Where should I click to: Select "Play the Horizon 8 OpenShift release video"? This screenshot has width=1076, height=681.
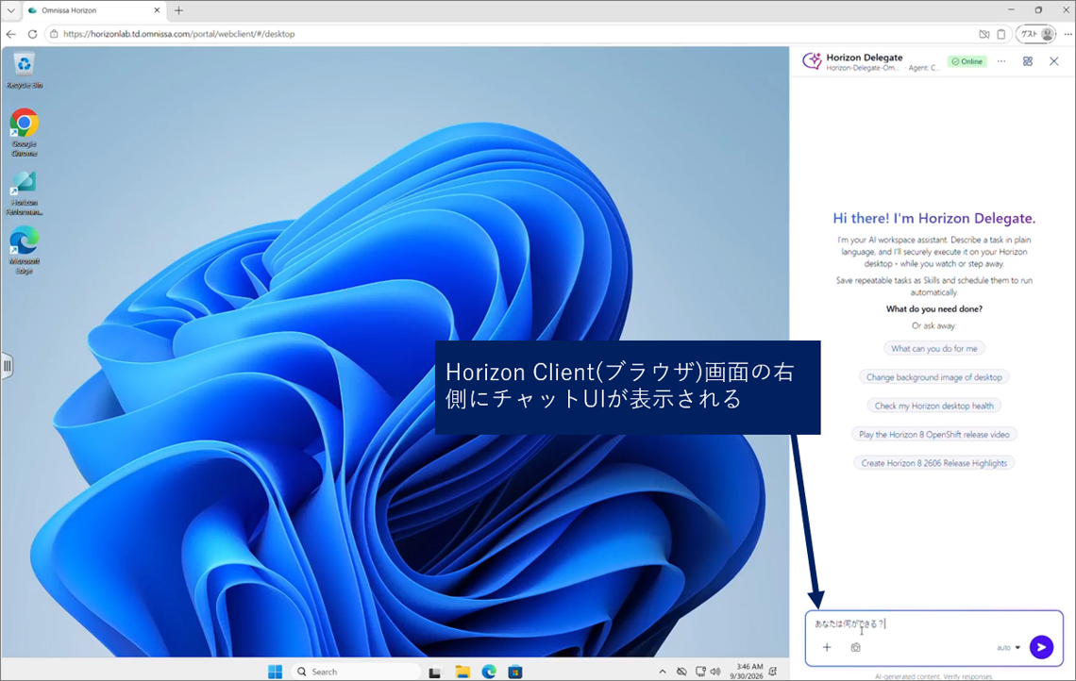[934, 435]
